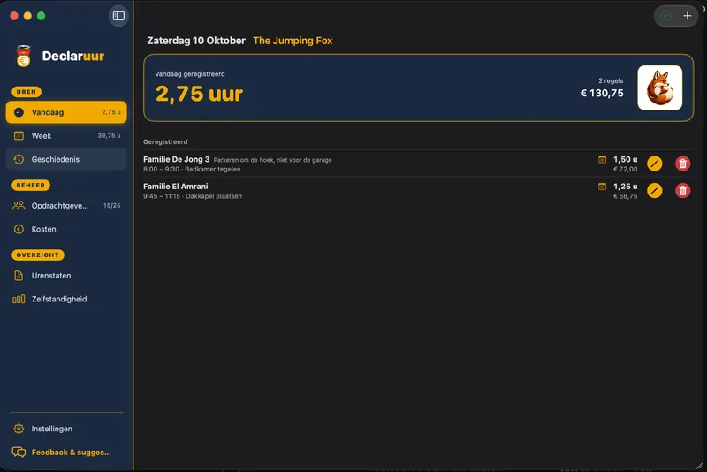
Task: Toggle the sidebar panel button
Action: pos(118,16)
